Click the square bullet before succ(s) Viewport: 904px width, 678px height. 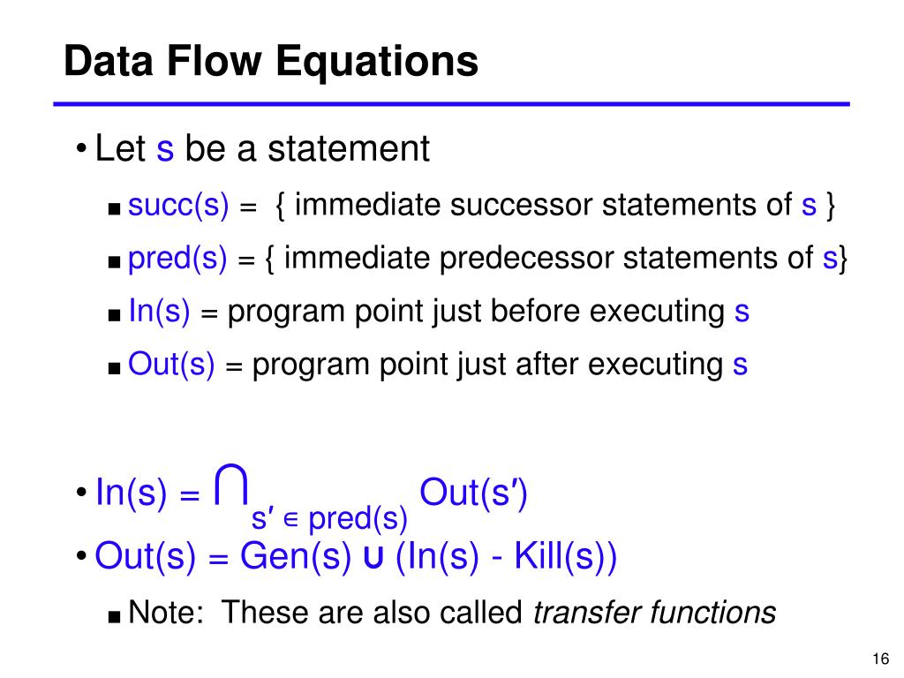(114, 208)
